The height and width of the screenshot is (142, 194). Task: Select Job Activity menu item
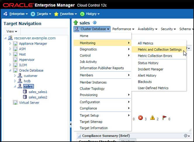tap(102, 62)
